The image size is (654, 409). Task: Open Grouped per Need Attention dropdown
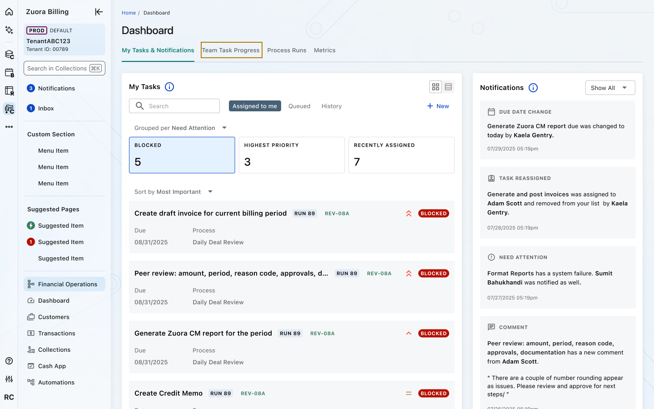[180, 128]
